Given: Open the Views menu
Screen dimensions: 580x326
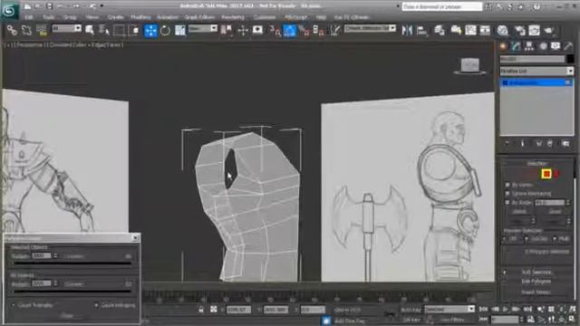Looking at the screenshot, I should pyautogui.click(x=92, y=17).
